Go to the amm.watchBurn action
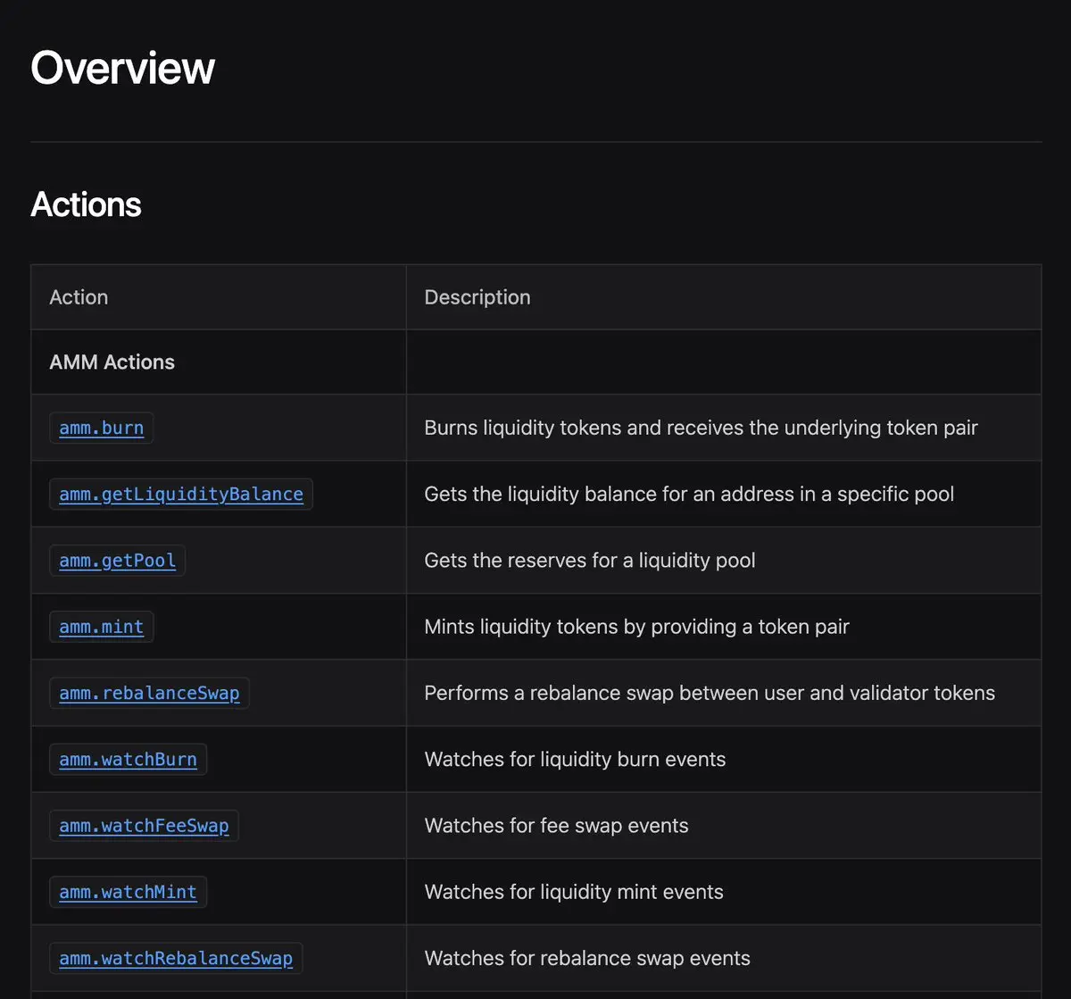This screenshot has height=999, width=1071. [x=128, y=759]
